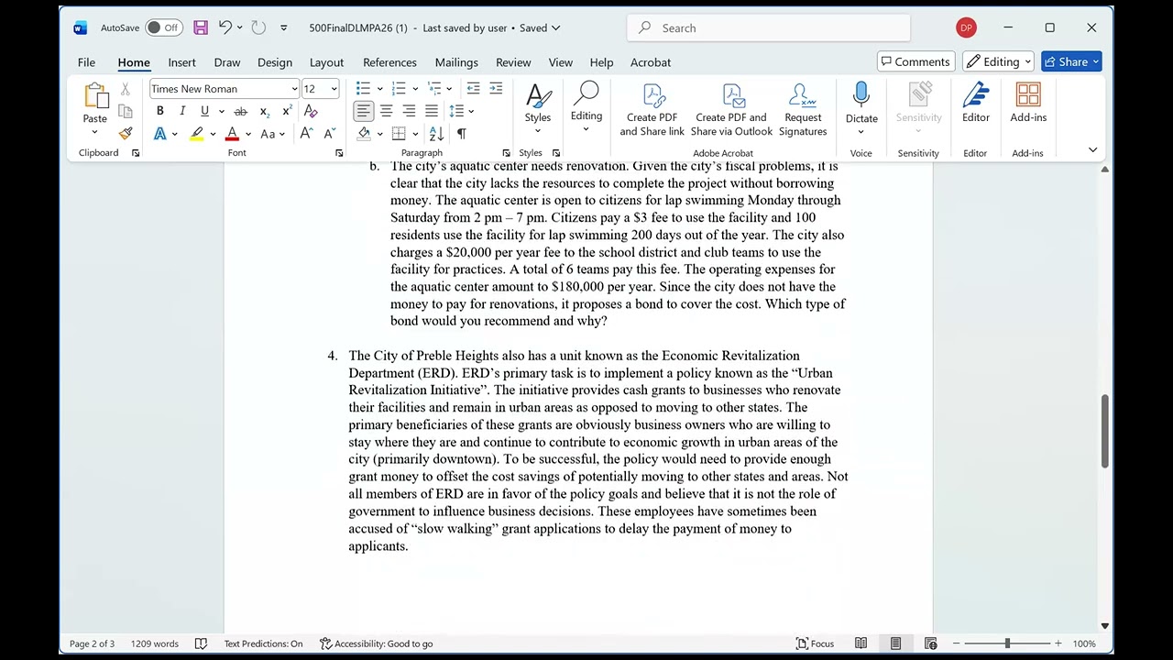Open the Editor pane
The height and width of the screenshot is (660, 1173).
point(976,103)
